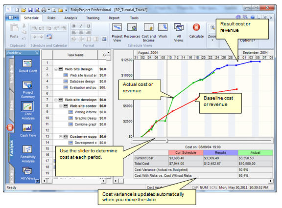Select the Schedule vertical workflow tab
The image size is (282, 208).
11,74
